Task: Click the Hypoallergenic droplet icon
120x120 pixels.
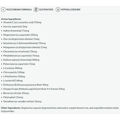Action: pos(58,10)
